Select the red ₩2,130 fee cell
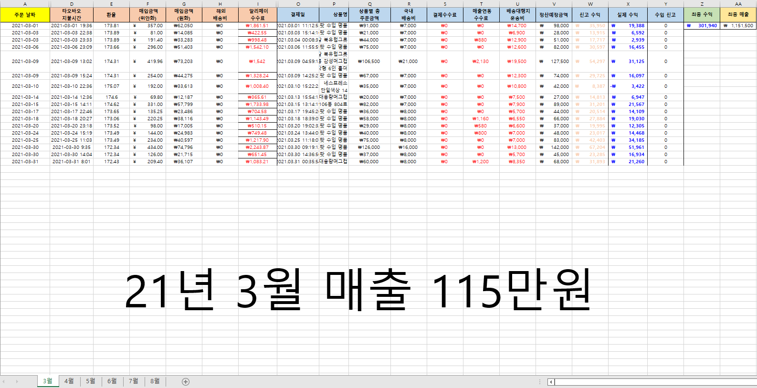 pos(481,62)
